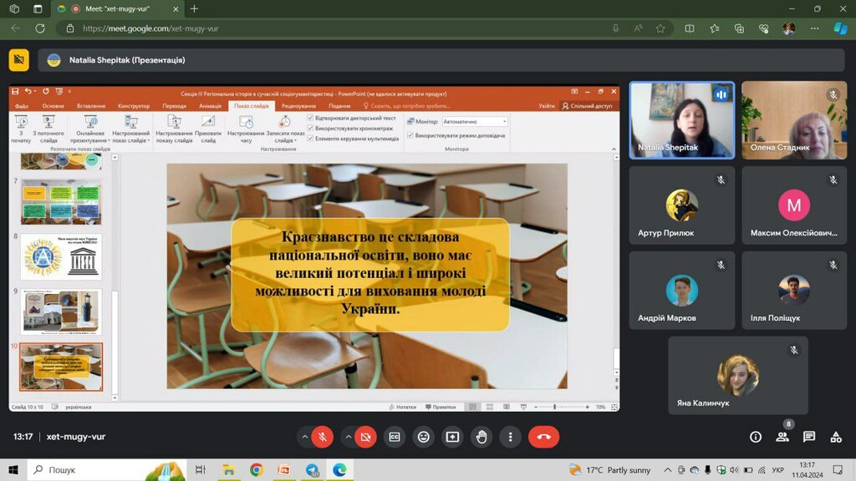856x481 pixels.
Task: Show the people participants panel
Action: point(782,437)
